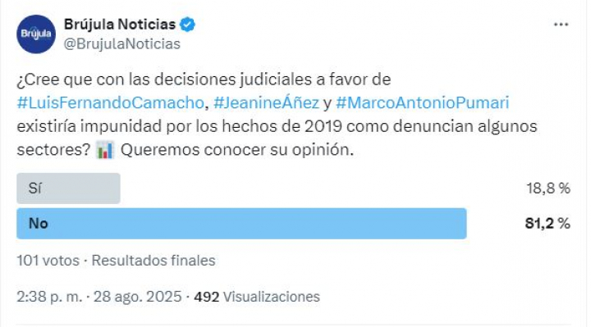This screenshot has height=327, width=591.
Task: Click the tweet question text body
Action: pyautogui.click(x=277, y=115)
